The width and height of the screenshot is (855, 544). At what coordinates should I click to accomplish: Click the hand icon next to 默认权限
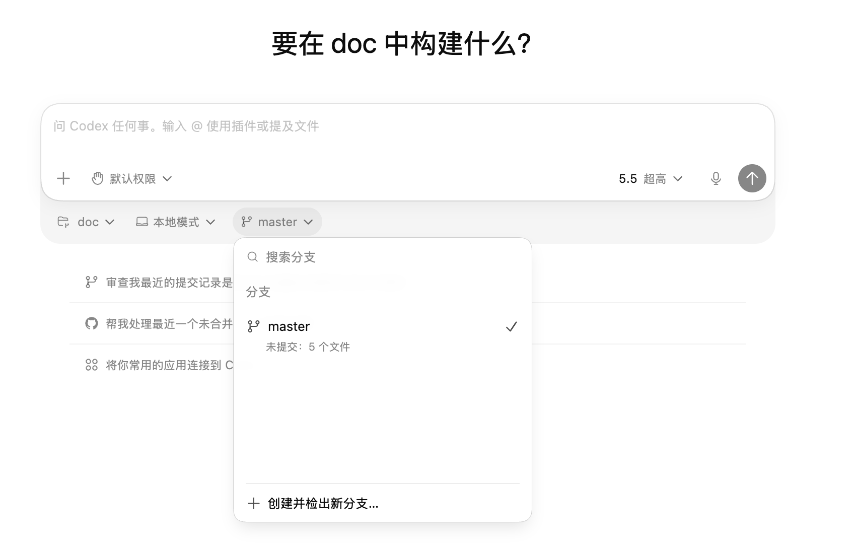(97, 178)
